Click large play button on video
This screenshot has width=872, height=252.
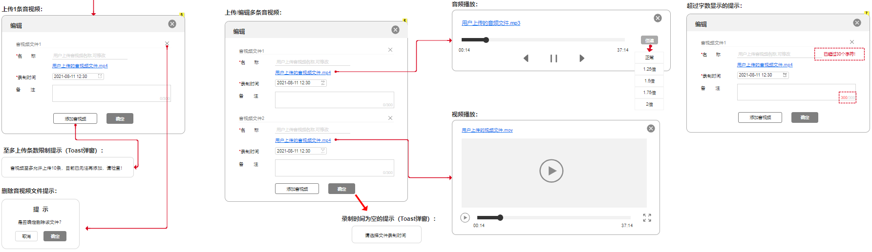[551, 171]
